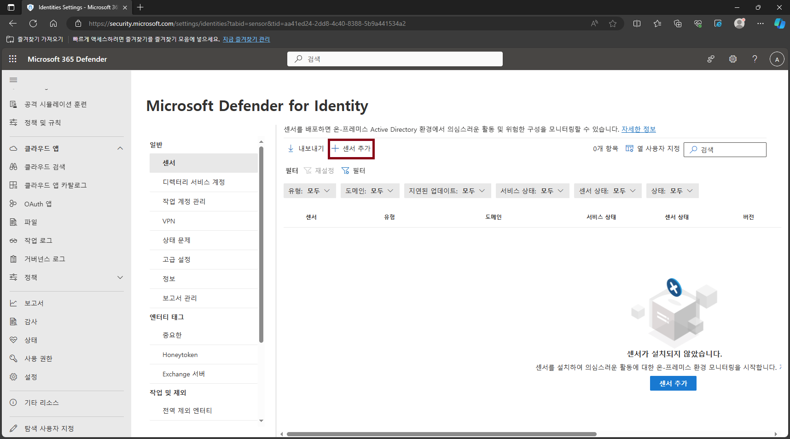This screenshot has width=790, height=439.
Task: Click the sensor list search field
Action: (x=725, y=150)
